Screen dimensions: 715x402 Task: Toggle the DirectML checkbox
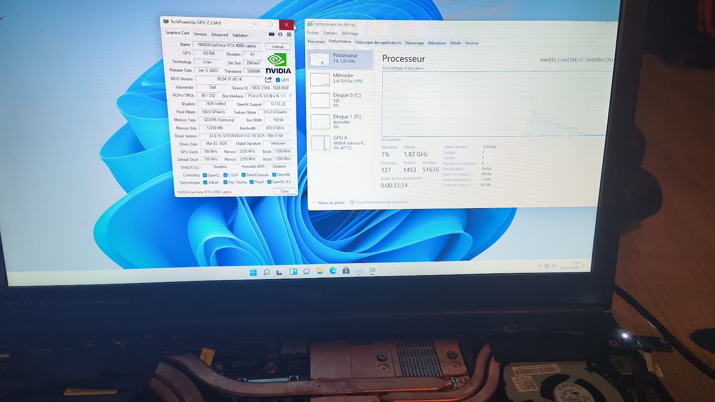[274, 175]
